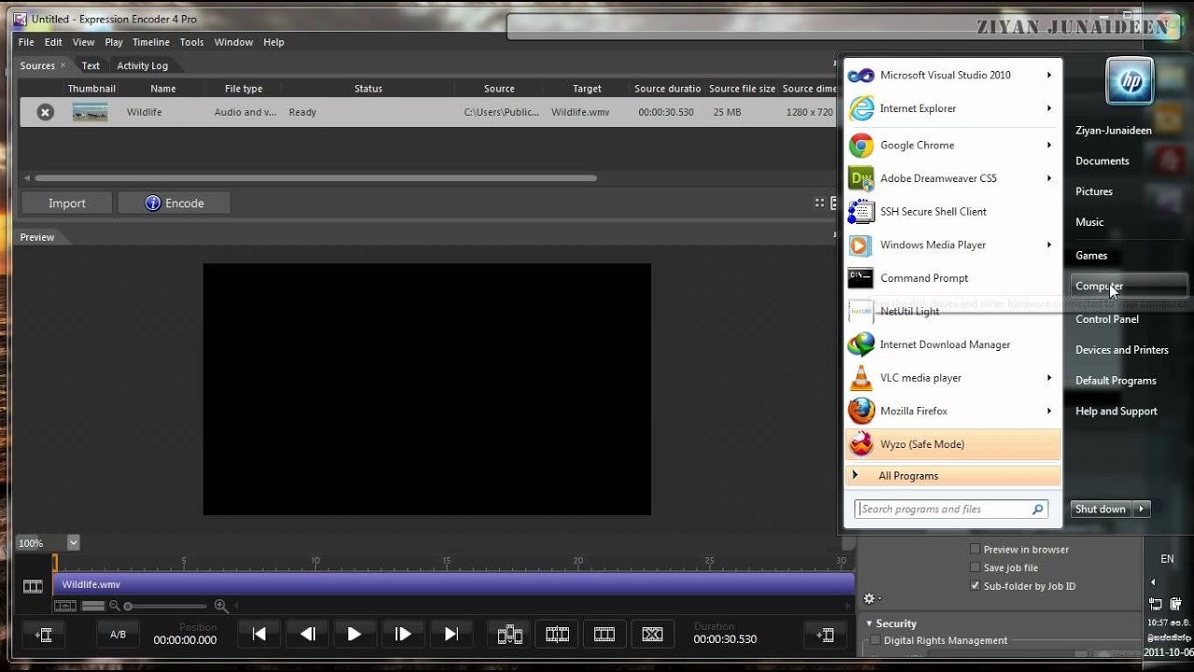Click the Windows Media Player icon
Viewport: 1194px width, 672px height.
coord(861,245)
